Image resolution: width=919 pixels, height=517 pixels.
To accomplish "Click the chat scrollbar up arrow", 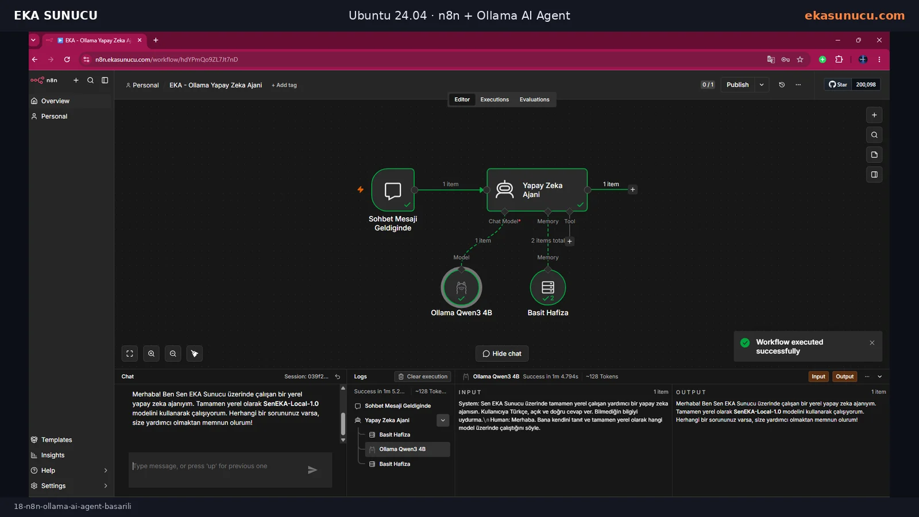I will click(343, 388).
